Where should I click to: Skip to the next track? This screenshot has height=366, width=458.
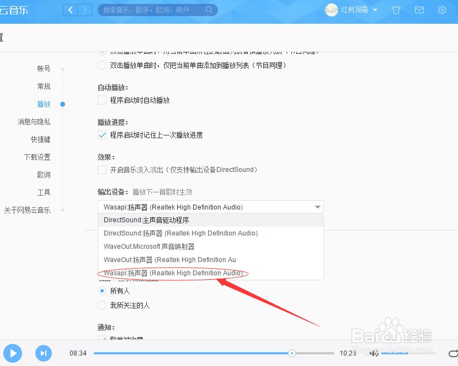(x=44, y=353)
